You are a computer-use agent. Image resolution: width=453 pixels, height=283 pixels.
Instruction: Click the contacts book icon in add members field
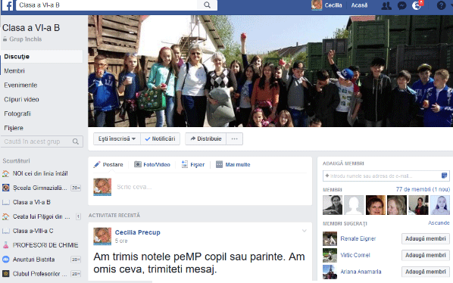pos(445,176)
